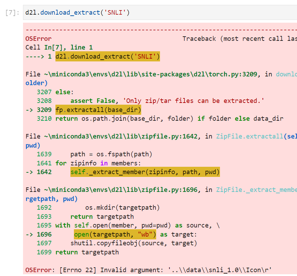This screenshot has height=276, width=297.
Task: Click the highlighted d2l.download_extract('SNLI') traceback line
Action: 108,57
